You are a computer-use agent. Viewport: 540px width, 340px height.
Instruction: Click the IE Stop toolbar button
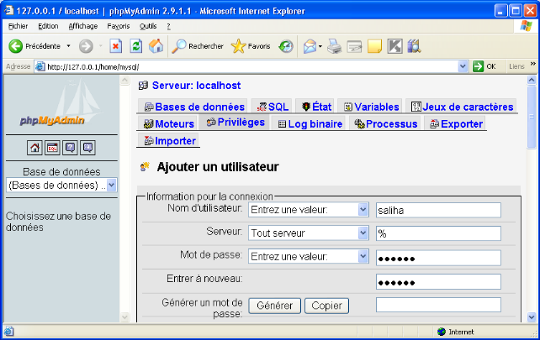click(x=116, y=46)
